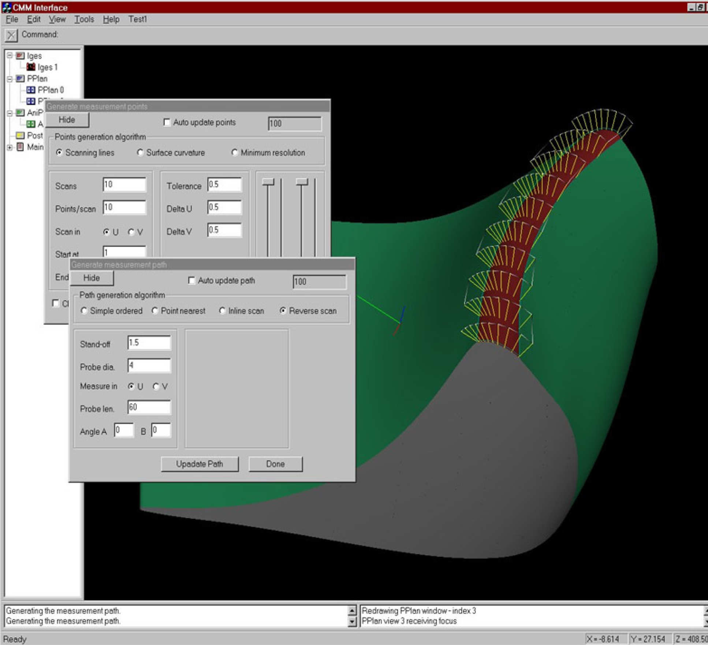Click Done in measurement path dialog
The height and width of the screenshot is (645, 708).
click(275, 464)
